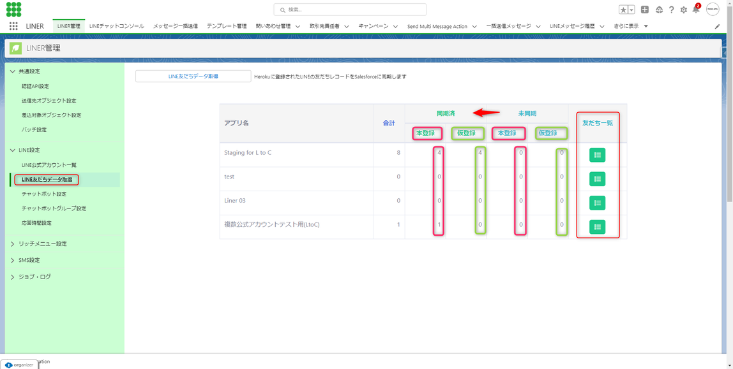
Task: Open the App Launcher grid icon
Action: pyautogui.click(x=13, y=26)
